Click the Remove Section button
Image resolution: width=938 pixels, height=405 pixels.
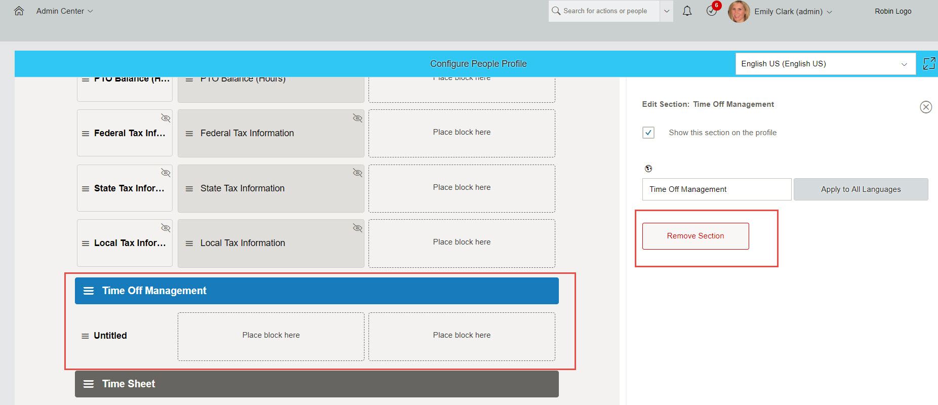(696, 236)
